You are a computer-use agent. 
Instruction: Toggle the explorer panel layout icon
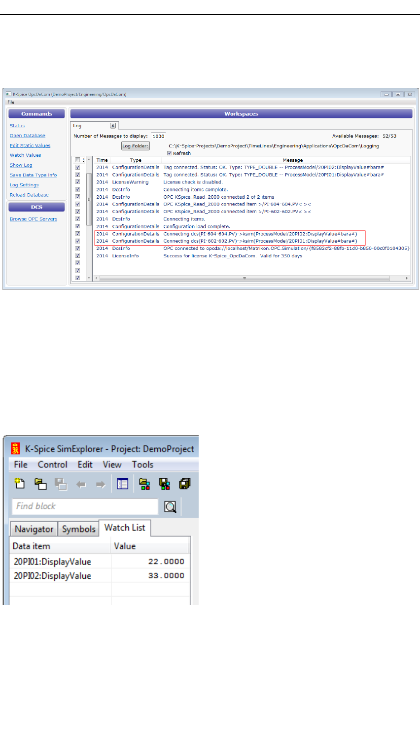(122, 484)
